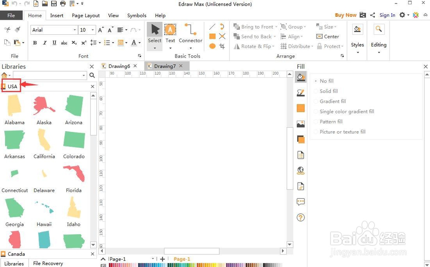The height and width of the screenshot is (267, 430).
Task: Open the Shadow panel icon in sidebar
Action: coord(301,139)
